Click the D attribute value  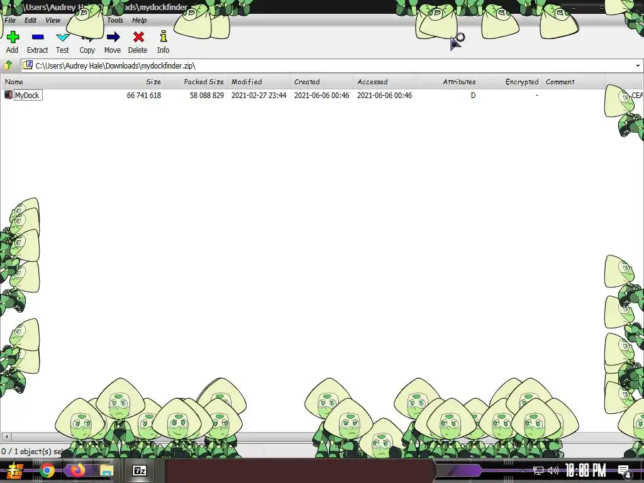tap(473, 96)
